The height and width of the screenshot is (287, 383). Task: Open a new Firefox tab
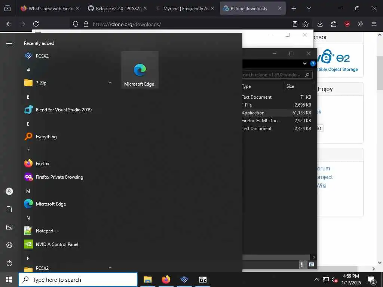tap(294, 9)
